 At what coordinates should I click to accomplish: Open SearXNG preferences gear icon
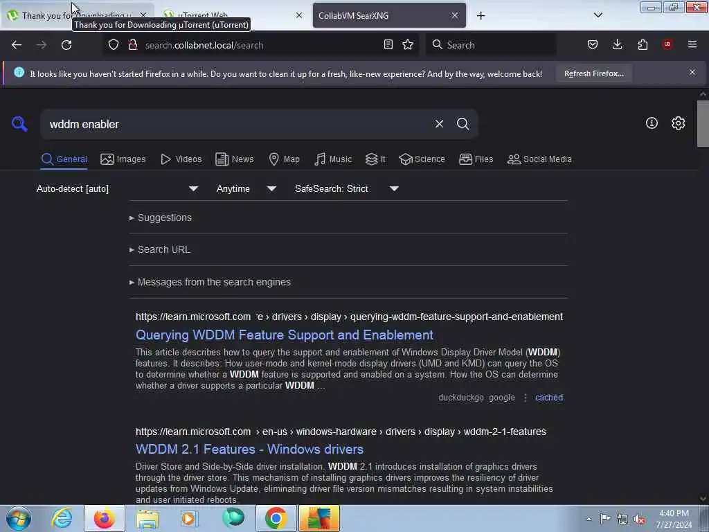pyautogui.click(x=679, y=123)
